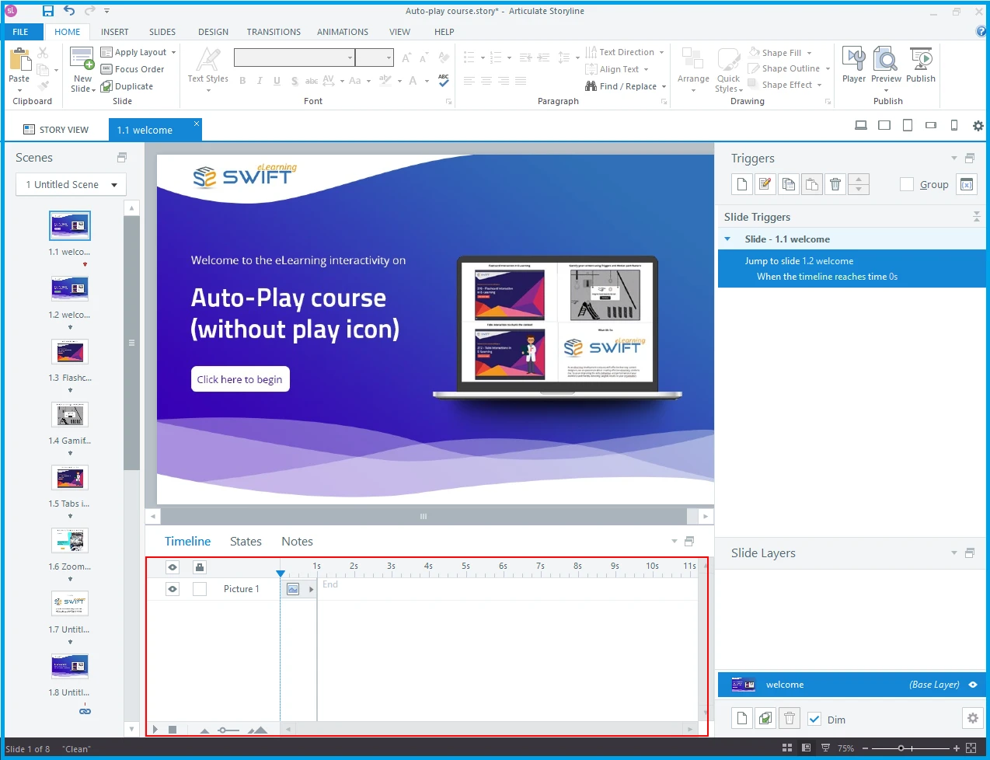Viewport: 990px width, 760px height.
Task: Select the 1.6 Zoom... slide thumbnail
Action: tap(70, 541)
